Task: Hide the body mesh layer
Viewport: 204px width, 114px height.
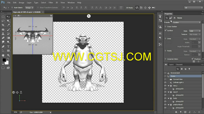Action: (165, 98)
